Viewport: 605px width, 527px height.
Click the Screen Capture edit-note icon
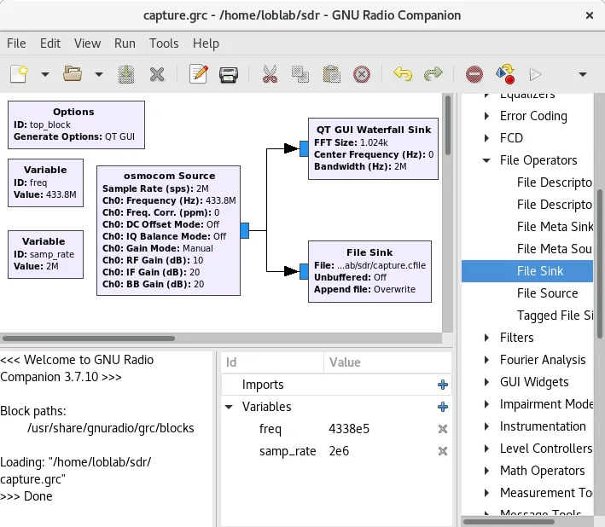[x=198, y=74]
